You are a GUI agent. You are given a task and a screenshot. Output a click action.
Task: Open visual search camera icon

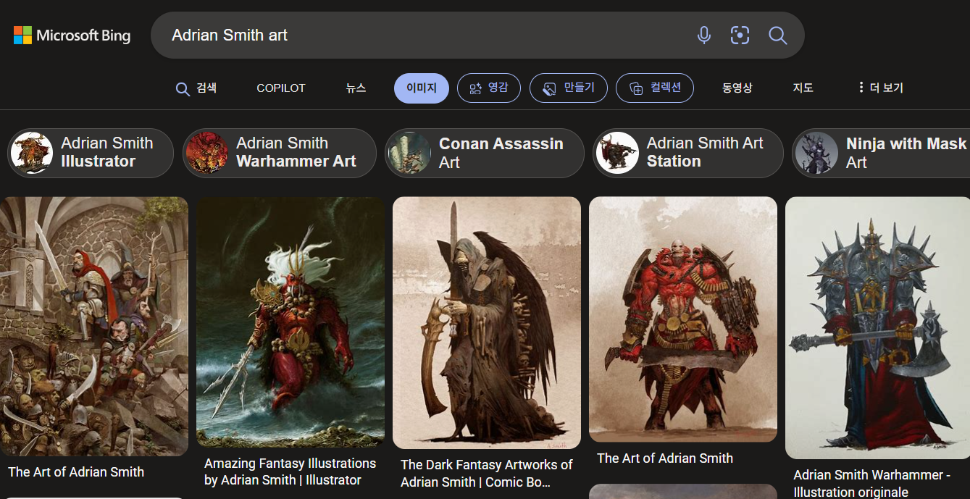coord(740,35)
